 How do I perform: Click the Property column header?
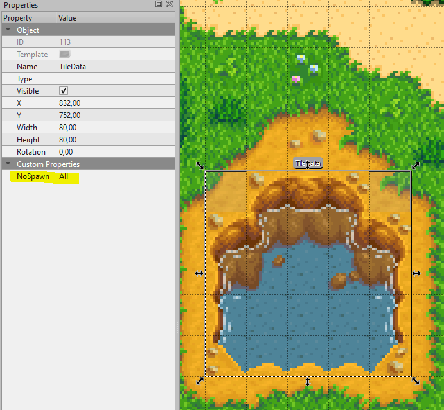[x=29, y=18]
